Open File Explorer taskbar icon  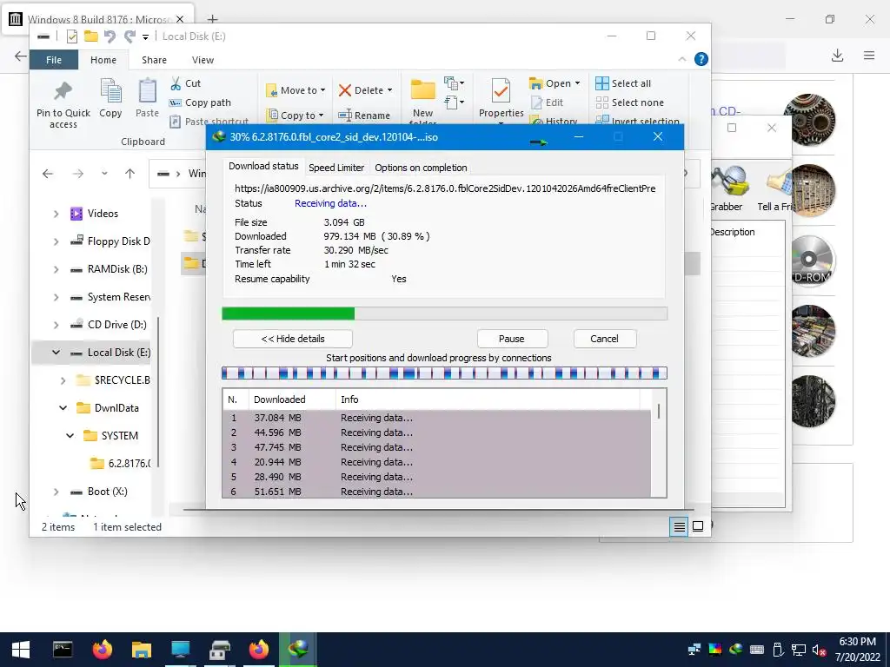coord(142,650)
